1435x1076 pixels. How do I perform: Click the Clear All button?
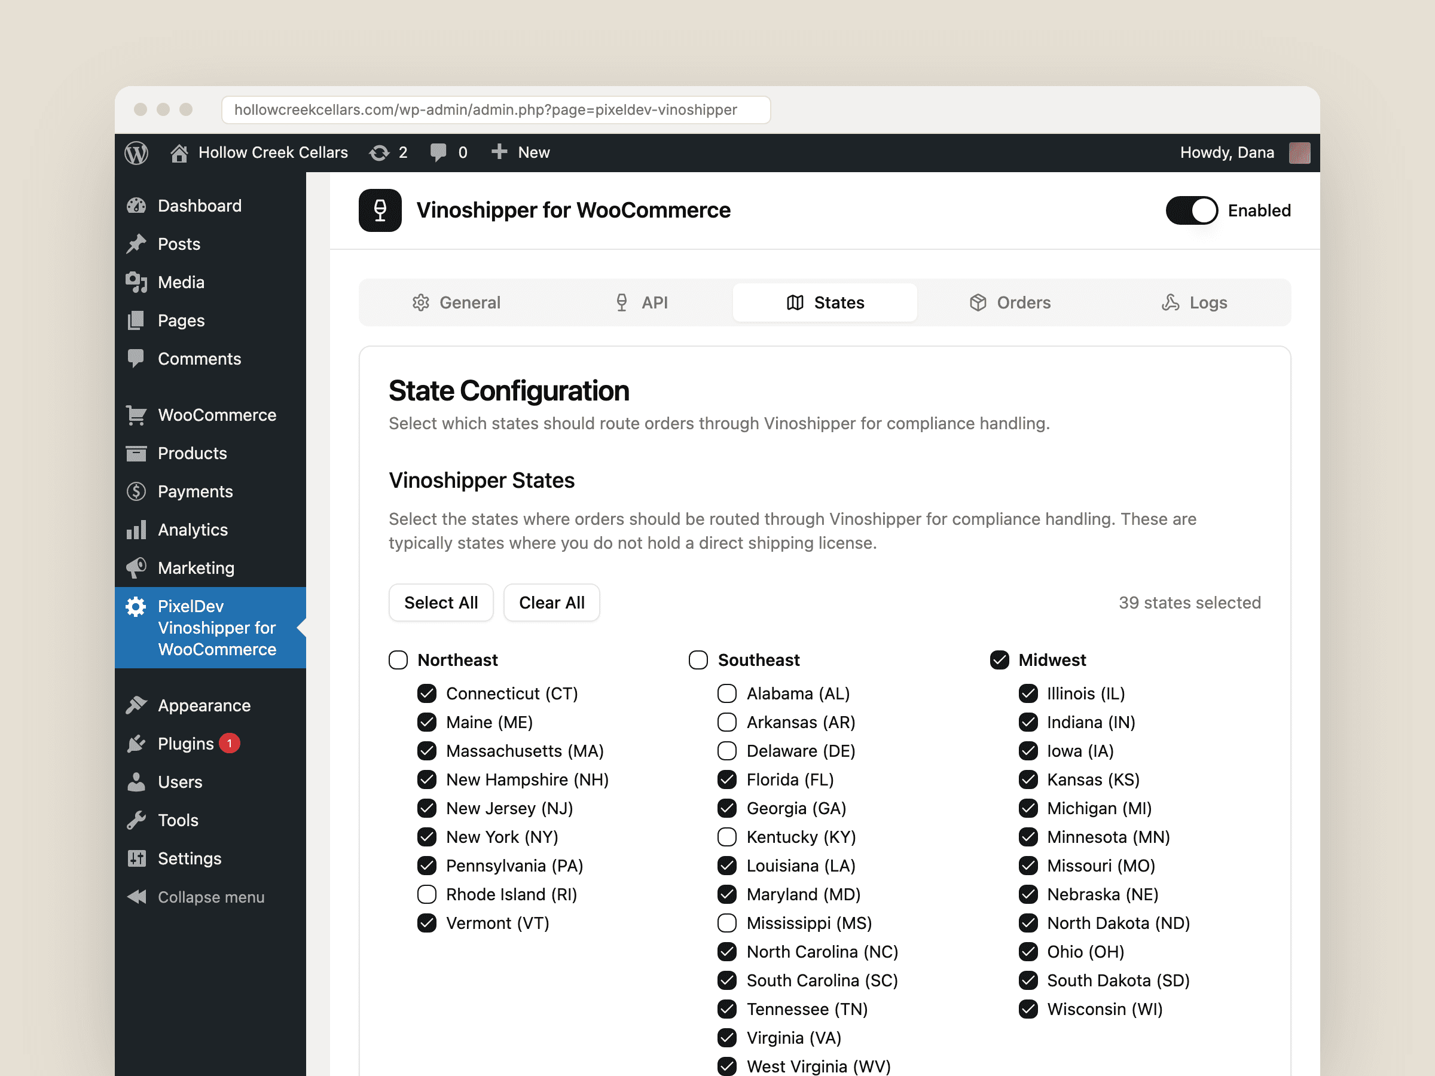(552, 603)
